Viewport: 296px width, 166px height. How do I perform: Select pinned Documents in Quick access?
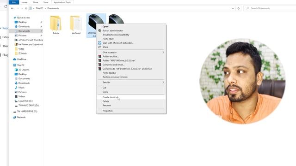pos(24,31)
